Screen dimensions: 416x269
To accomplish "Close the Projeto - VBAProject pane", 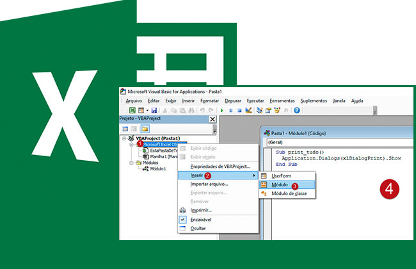I will pos(212,119).
